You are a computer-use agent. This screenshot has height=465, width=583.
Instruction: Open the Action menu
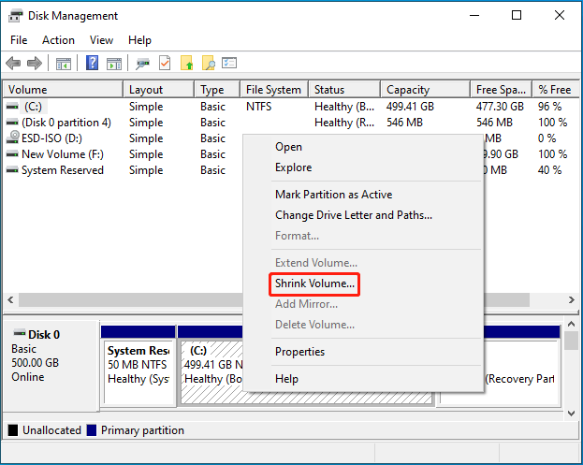[x=58, y=40]
